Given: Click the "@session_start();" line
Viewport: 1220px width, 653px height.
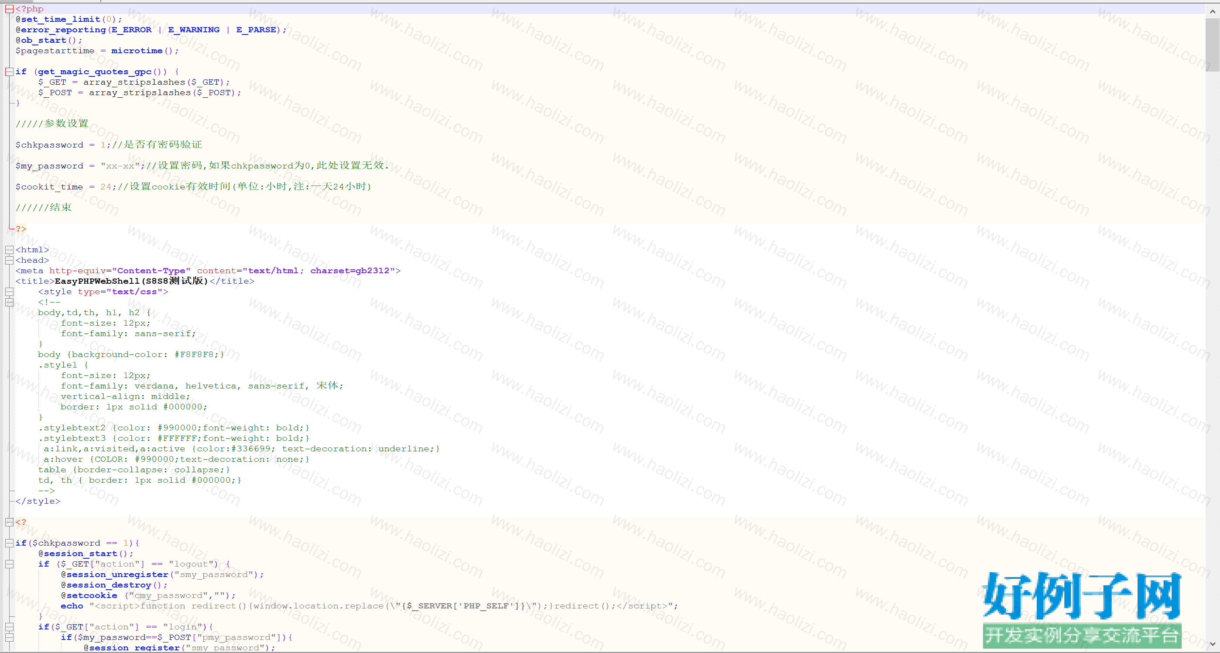Looking at the screenshot, I should (86, 553).
